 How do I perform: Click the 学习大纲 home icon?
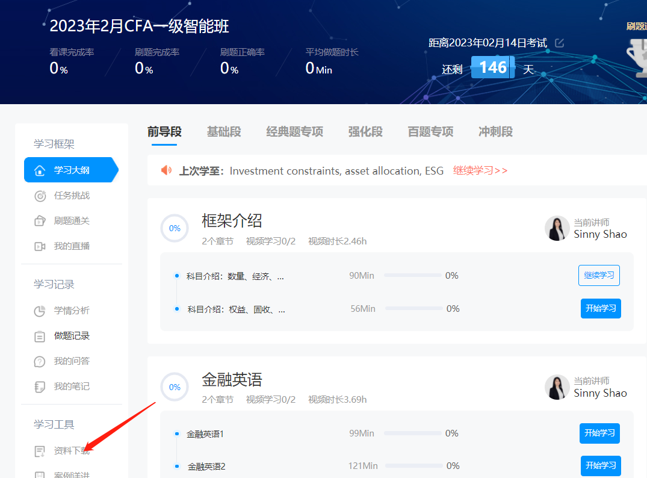coord(40,170)
